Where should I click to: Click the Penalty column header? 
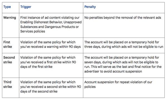90,7
